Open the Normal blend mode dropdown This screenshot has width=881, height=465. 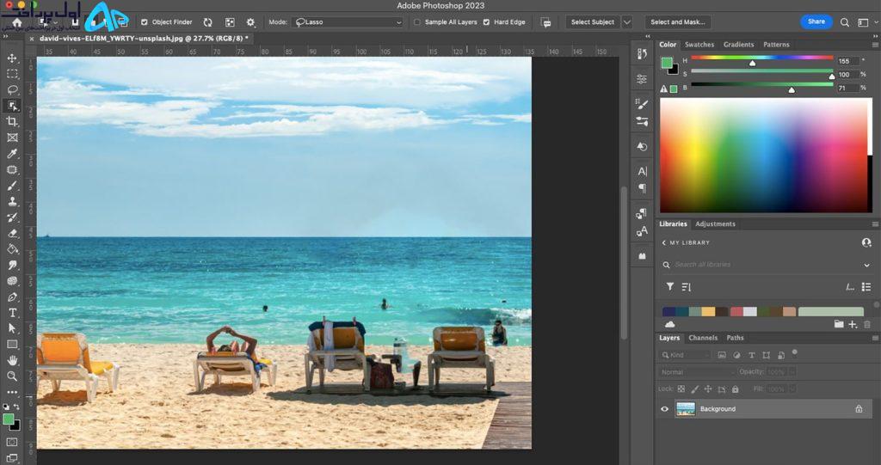point(697,372)
